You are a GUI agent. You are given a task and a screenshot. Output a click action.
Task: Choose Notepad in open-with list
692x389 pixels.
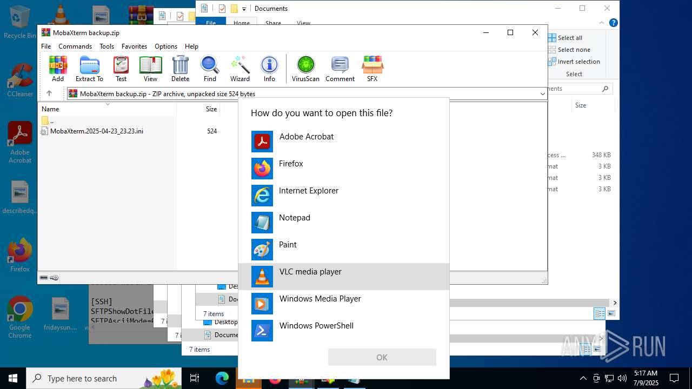tap(344, 223)
